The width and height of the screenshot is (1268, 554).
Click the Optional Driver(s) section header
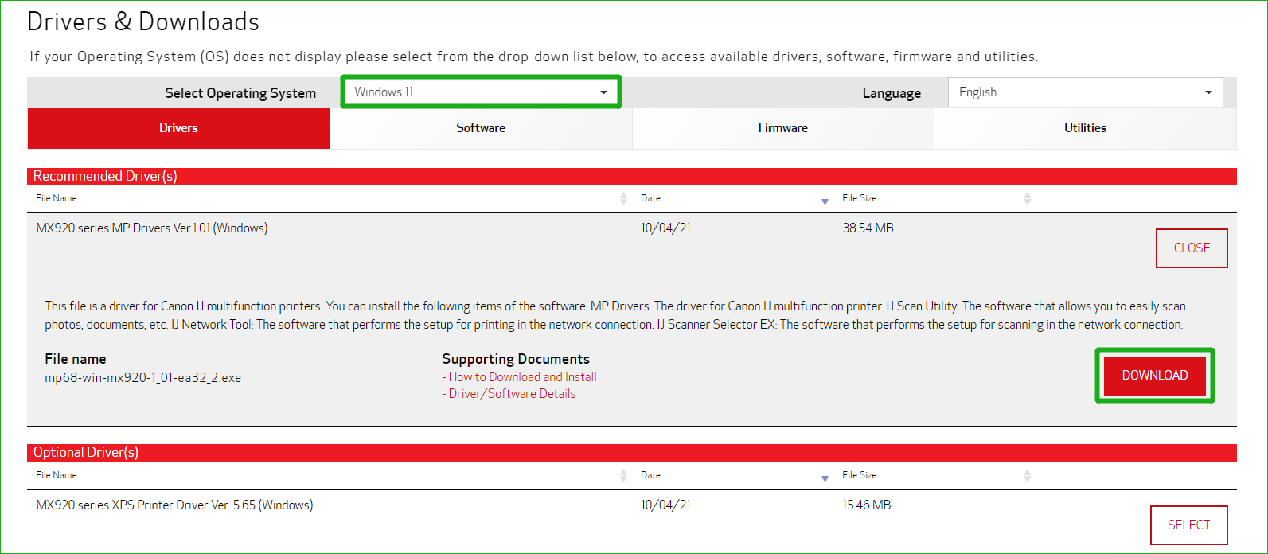click(x=632, y=453)
